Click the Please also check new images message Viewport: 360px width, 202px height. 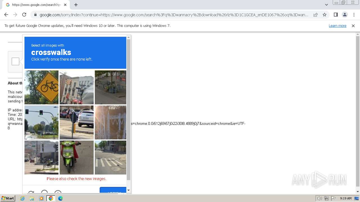[x=76, y=179]
